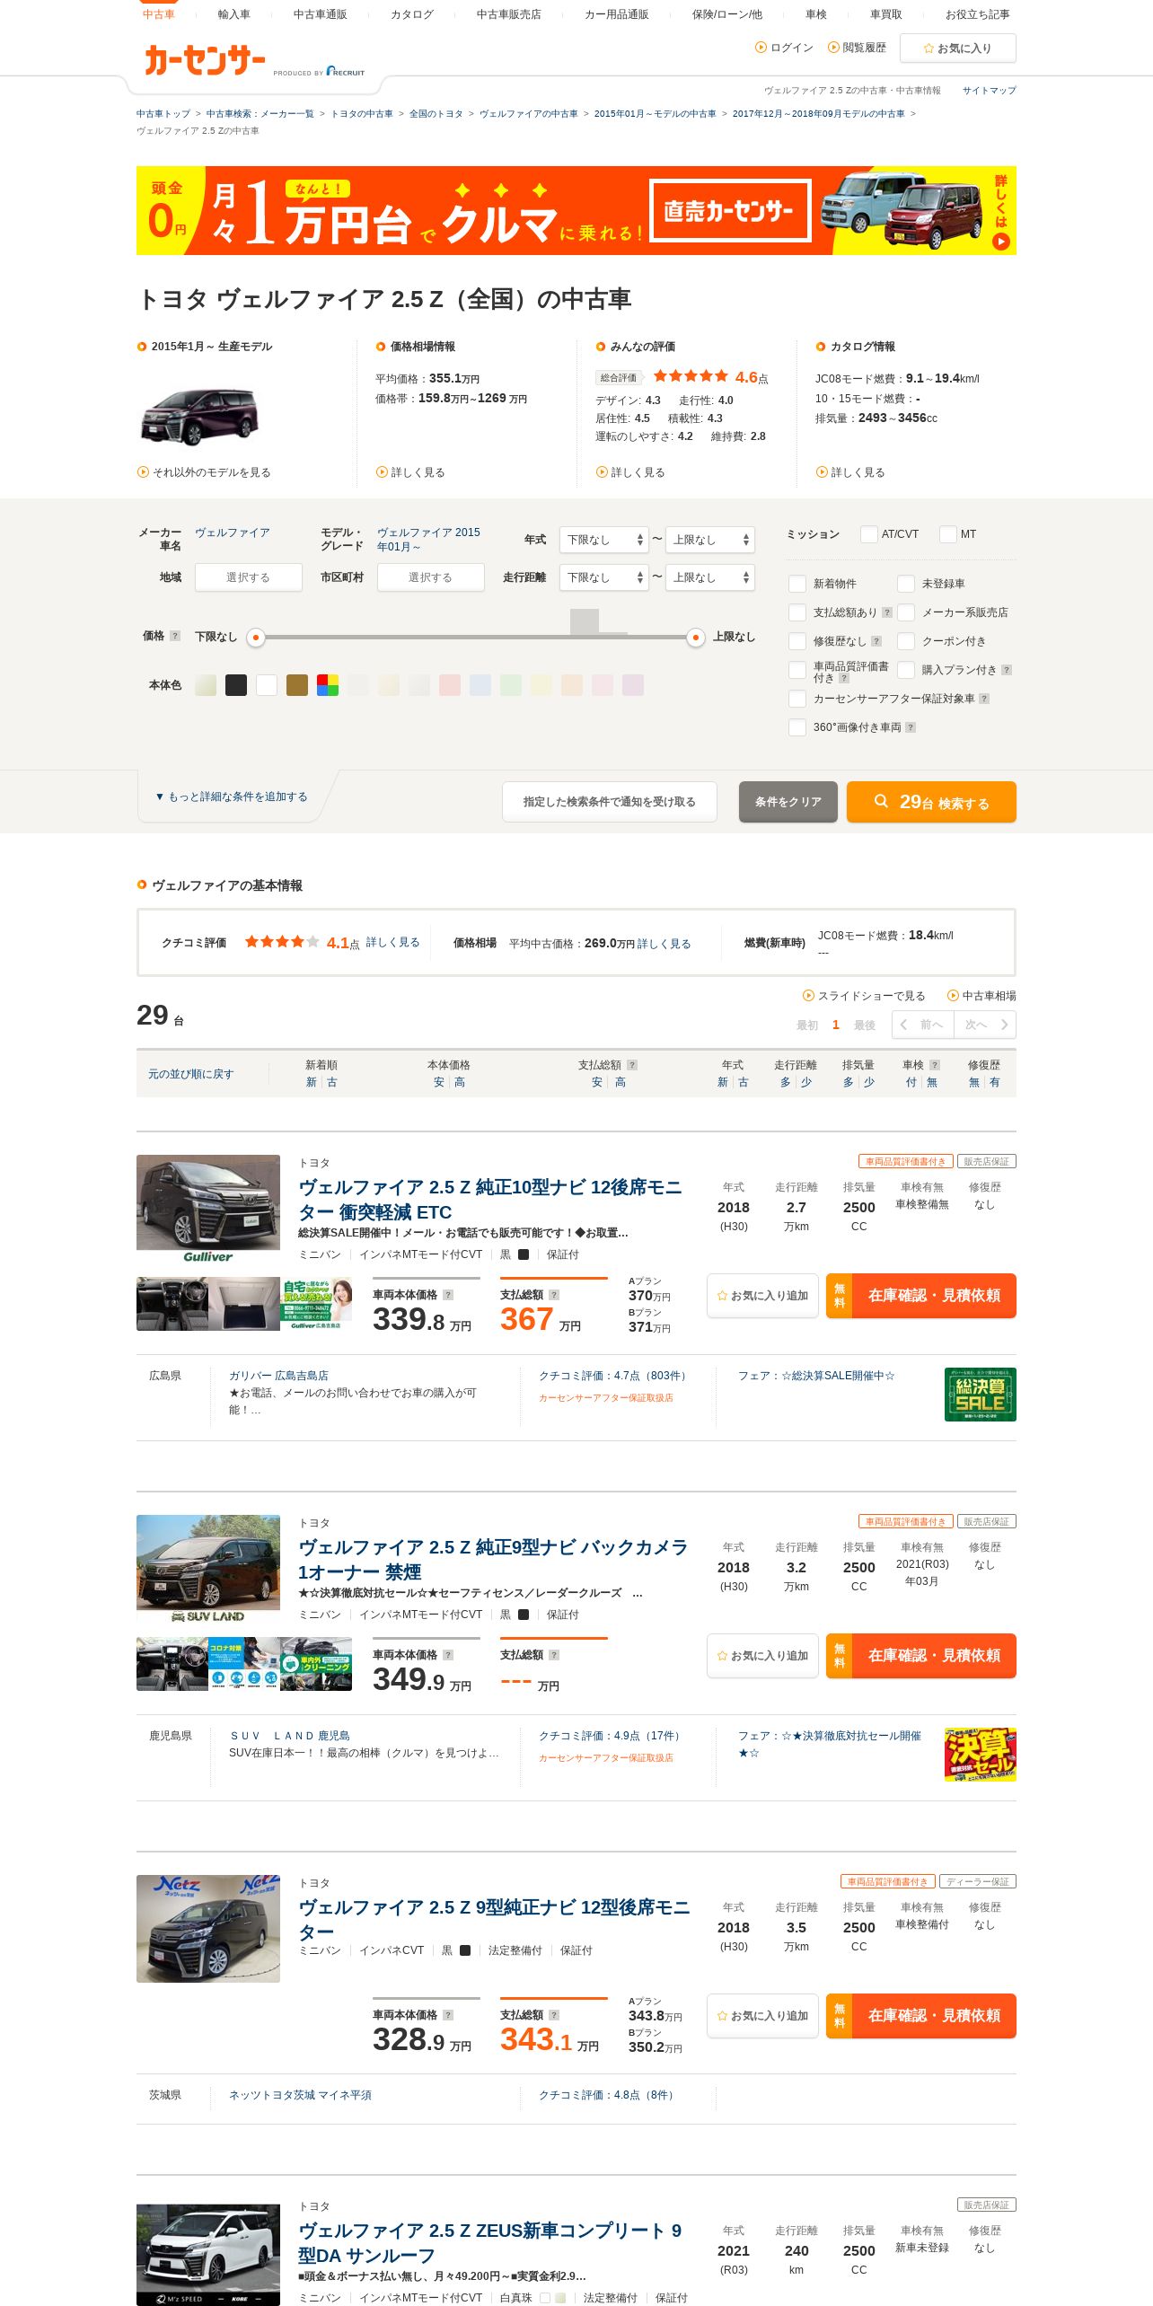
Task: Enable 未登録車 checkbox
Action: click(x=906, y=584)
